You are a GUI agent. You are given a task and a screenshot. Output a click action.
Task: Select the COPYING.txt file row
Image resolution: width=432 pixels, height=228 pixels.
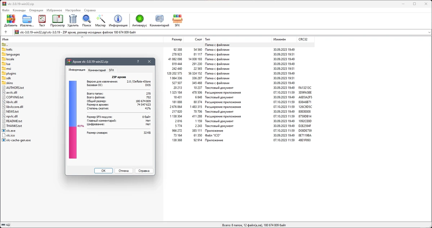tap(157, 97)
